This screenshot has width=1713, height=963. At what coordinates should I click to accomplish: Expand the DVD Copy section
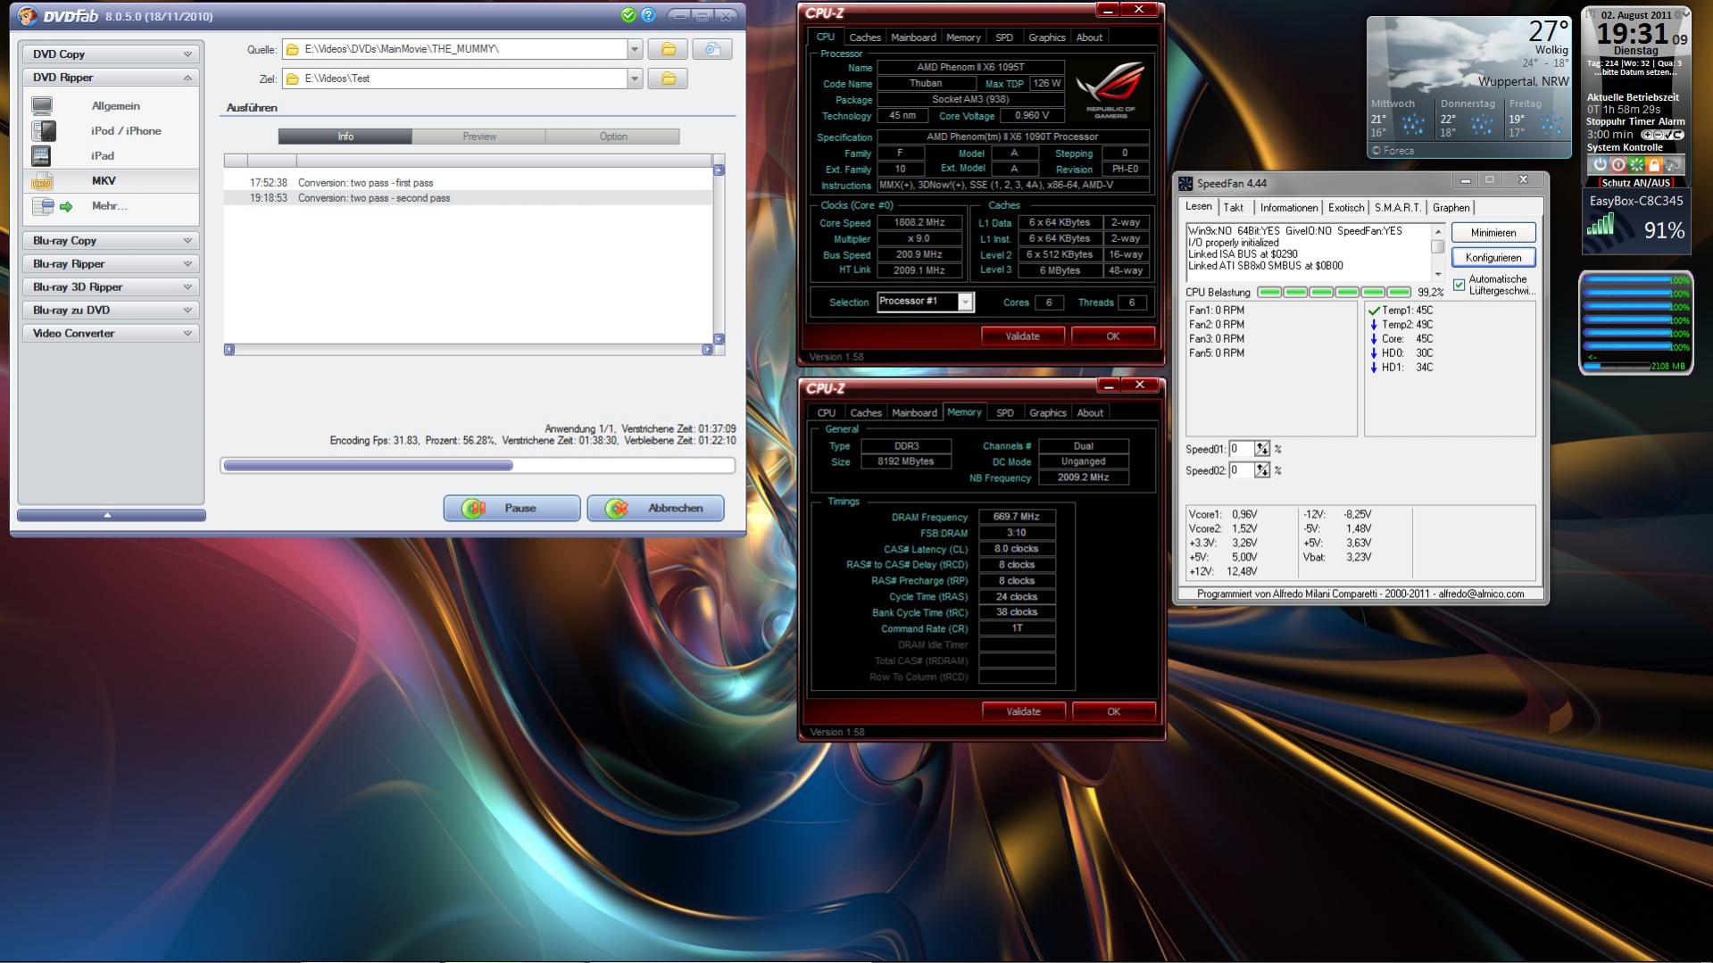[x=111, y=54]
